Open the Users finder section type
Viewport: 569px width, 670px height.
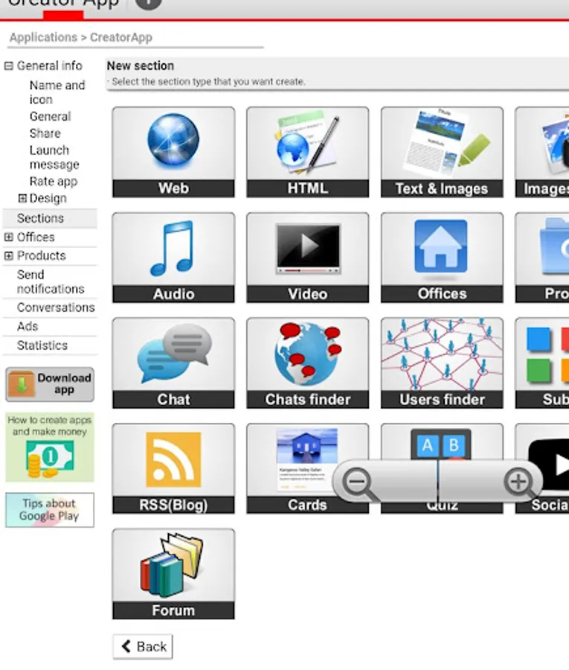click(442, 363)
